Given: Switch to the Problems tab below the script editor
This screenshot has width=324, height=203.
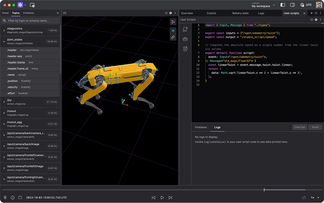Looking at the screenshot, I should 201,127.
